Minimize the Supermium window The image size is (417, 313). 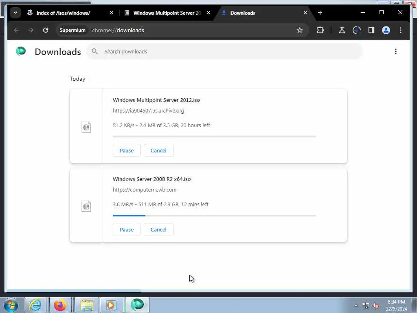pyautogui.click(x=363, y=13)
